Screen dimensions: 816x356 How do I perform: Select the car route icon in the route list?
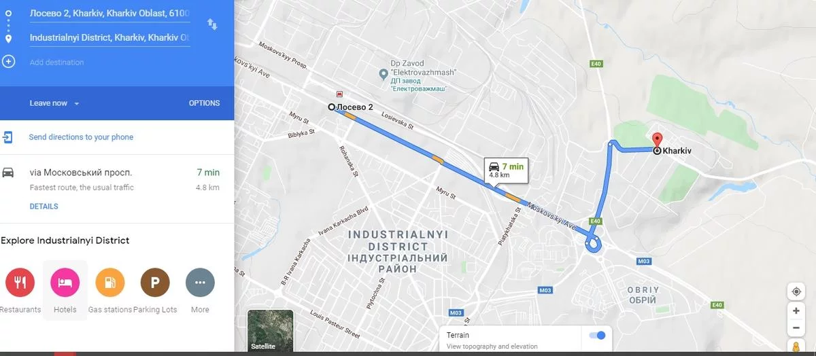[x=8, y=173]
